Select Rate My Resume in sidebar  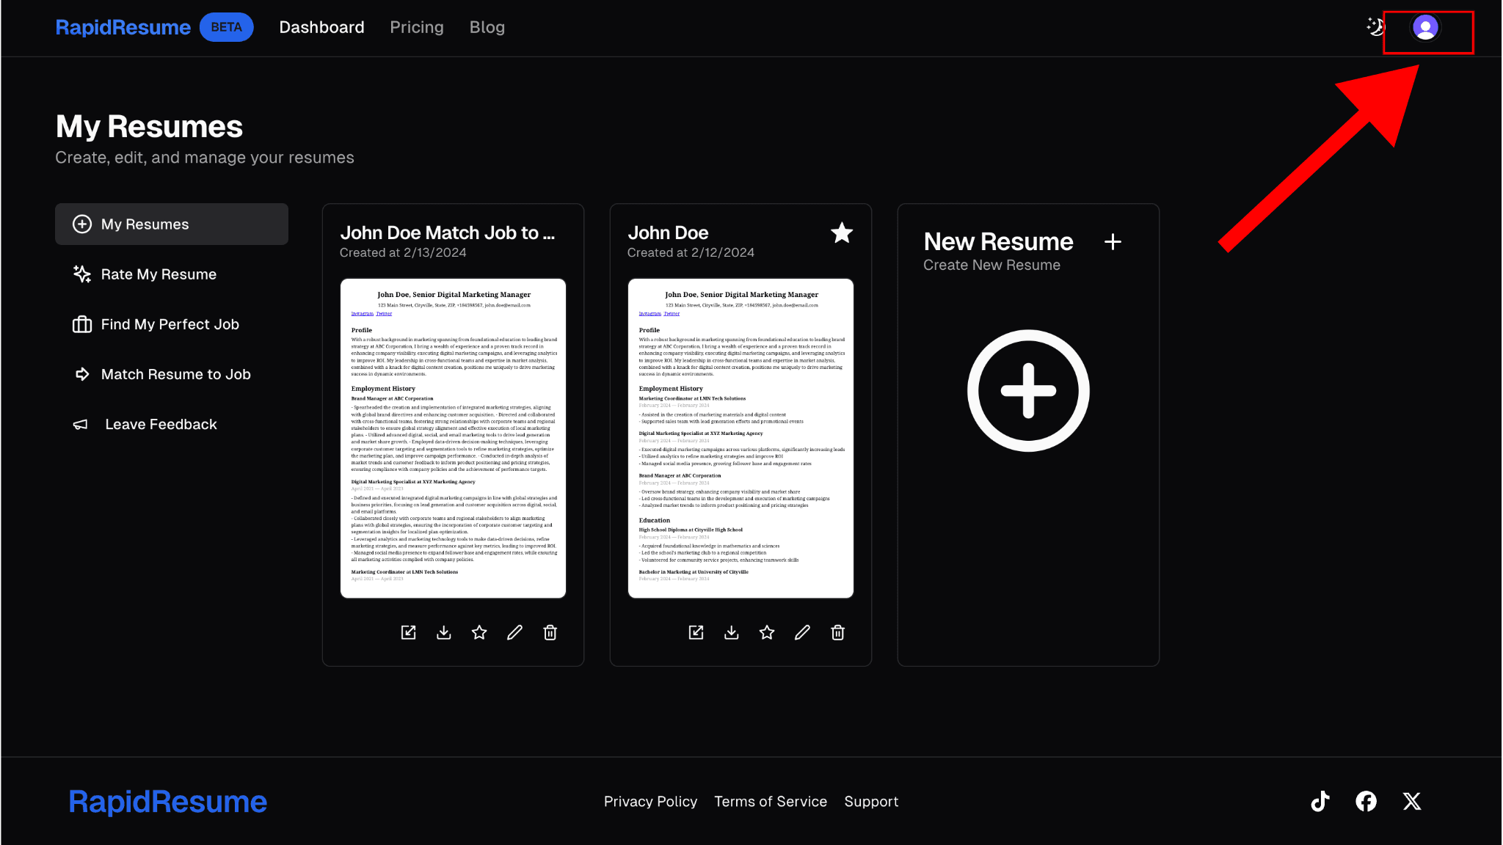pyautogui.click(x=159, y=274)
